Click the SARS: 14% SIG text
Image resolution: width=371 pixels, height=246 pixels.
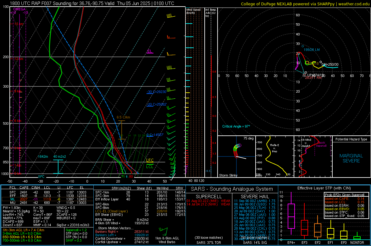click(255, 243)
